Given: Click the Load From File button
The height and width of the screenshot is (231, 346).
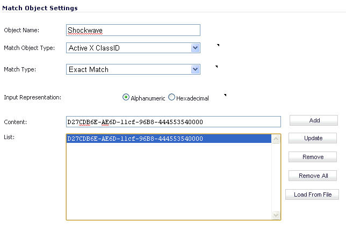Looking at the screenshot, I should (x=312, y=194).
